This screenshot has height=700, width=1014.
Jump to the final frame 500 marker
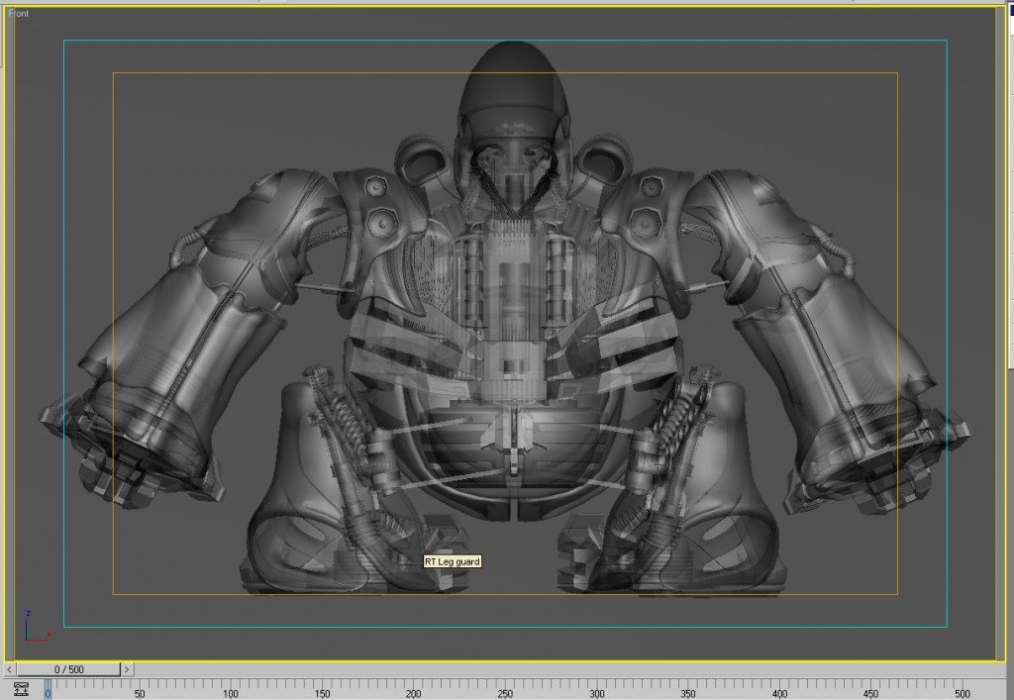click(963, 690)
